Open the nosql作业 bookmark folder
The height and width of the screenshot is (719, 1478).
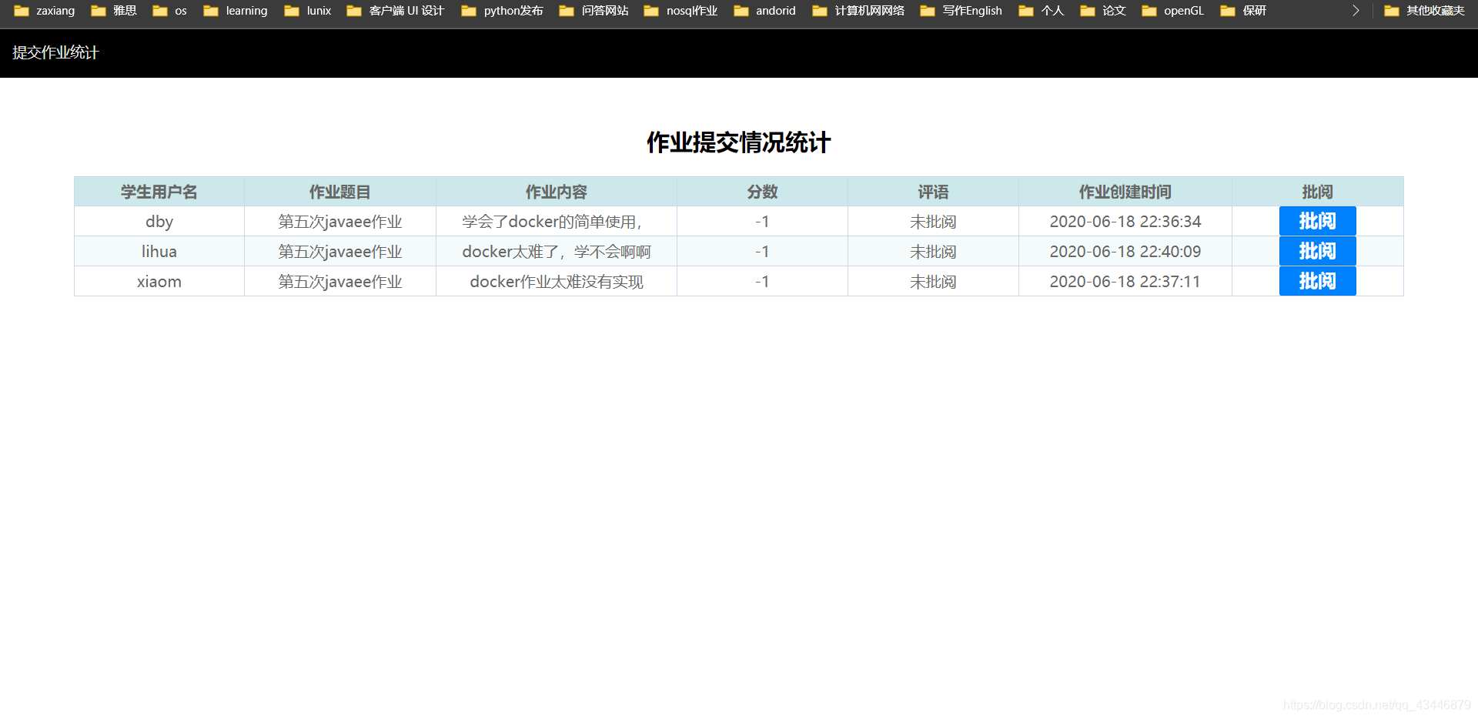point(680,11)
